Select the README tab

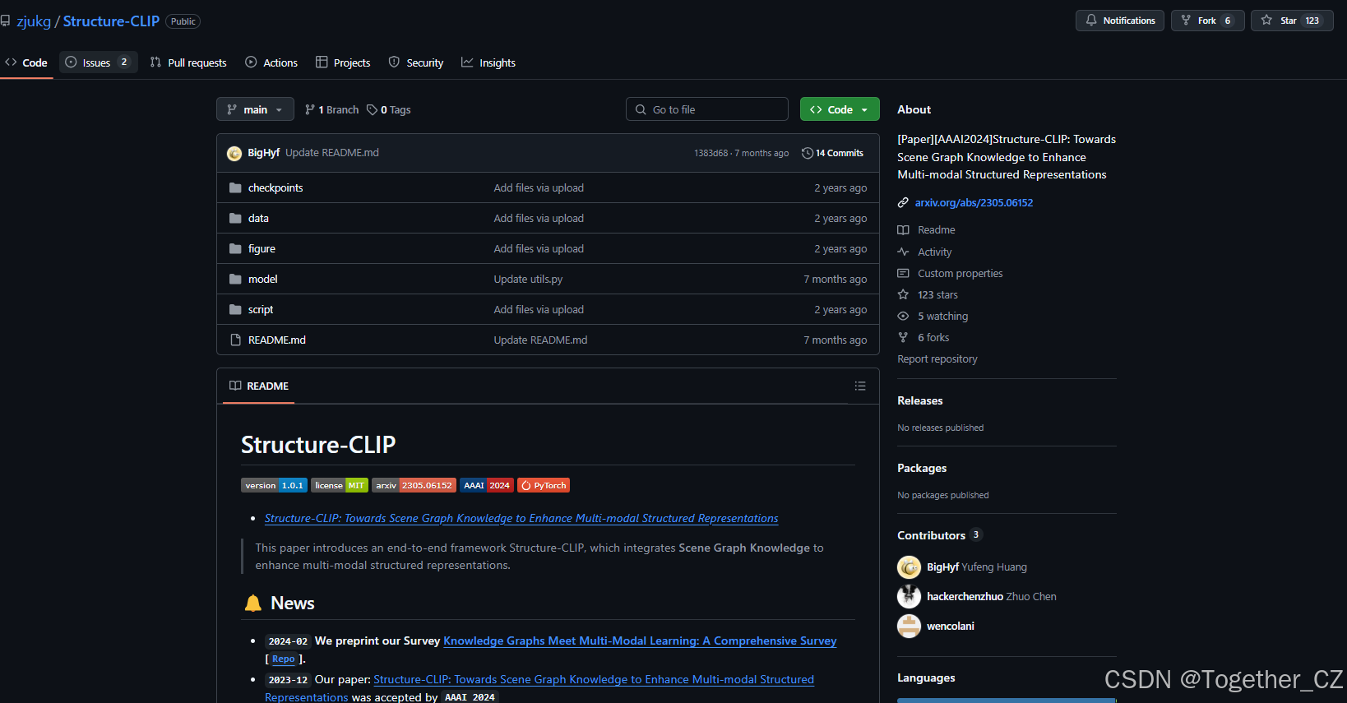259,386
